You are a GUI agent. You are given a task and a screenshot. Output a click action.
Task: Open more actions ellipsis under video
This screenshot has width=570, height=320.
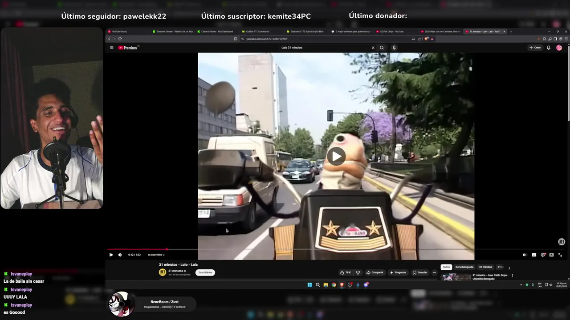pos(435,272)
